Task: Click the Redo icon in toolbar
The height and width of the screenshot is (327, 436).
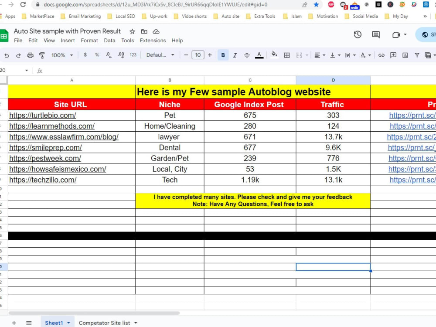Action: [x=18, y=55]
